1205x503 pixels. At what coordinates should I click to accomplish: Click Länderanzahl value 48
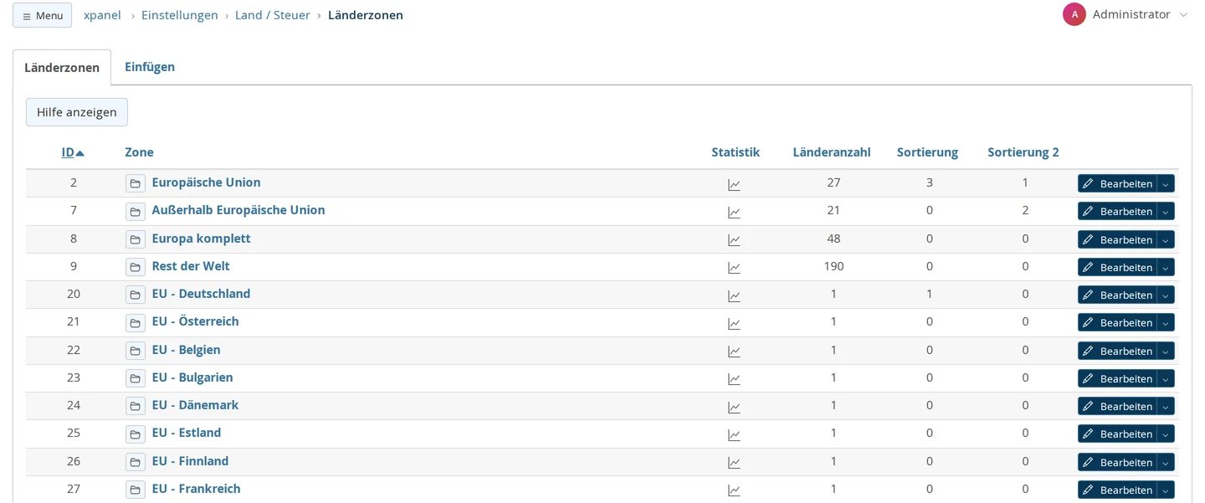833,239
